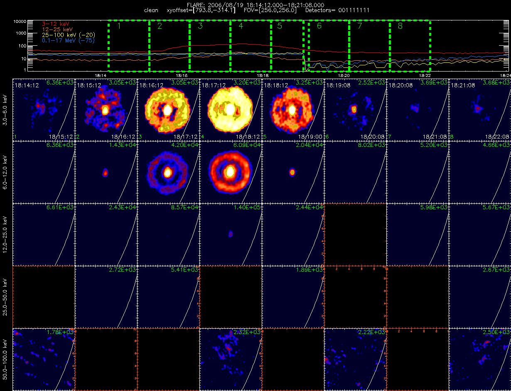Click the 6.0-12.0 keV ring image labeled 4.20E+04
The height and width of the screenshot is (391, 511).
[169, 172]
